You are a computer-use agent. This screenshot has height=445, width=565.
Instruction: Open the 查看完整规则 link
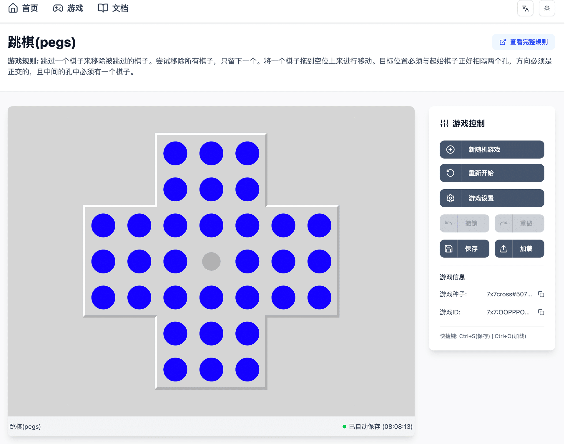[523, 42]
